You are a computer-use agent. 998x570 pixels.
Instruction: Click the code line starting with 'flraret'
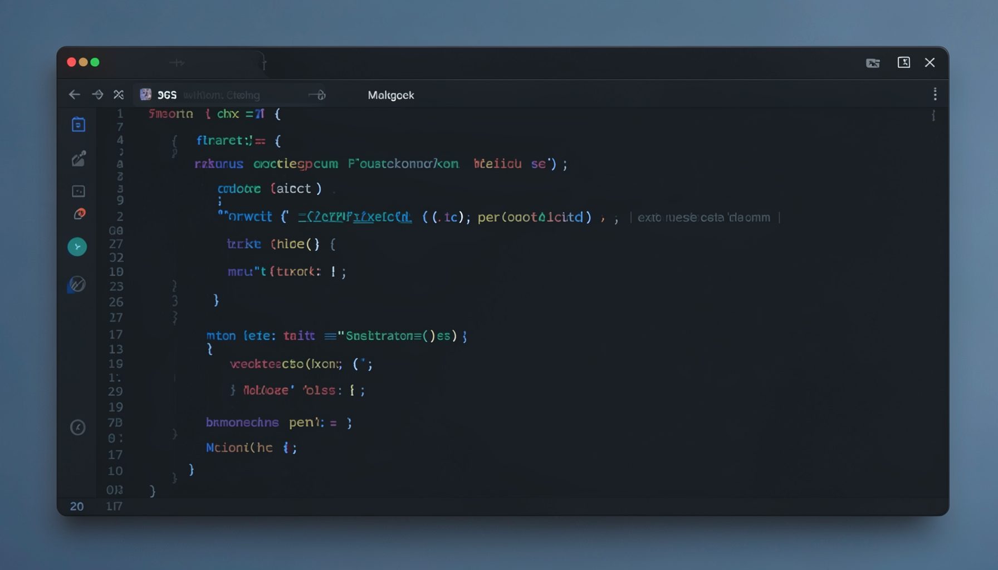(x=239, y=141)
